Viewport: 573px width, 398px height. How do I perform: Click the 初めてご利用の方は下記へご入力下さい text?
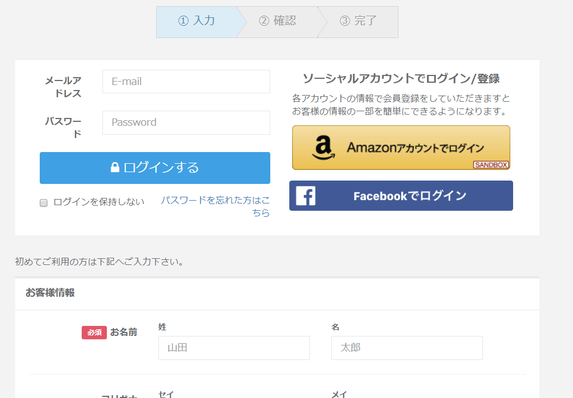[100, 262]
